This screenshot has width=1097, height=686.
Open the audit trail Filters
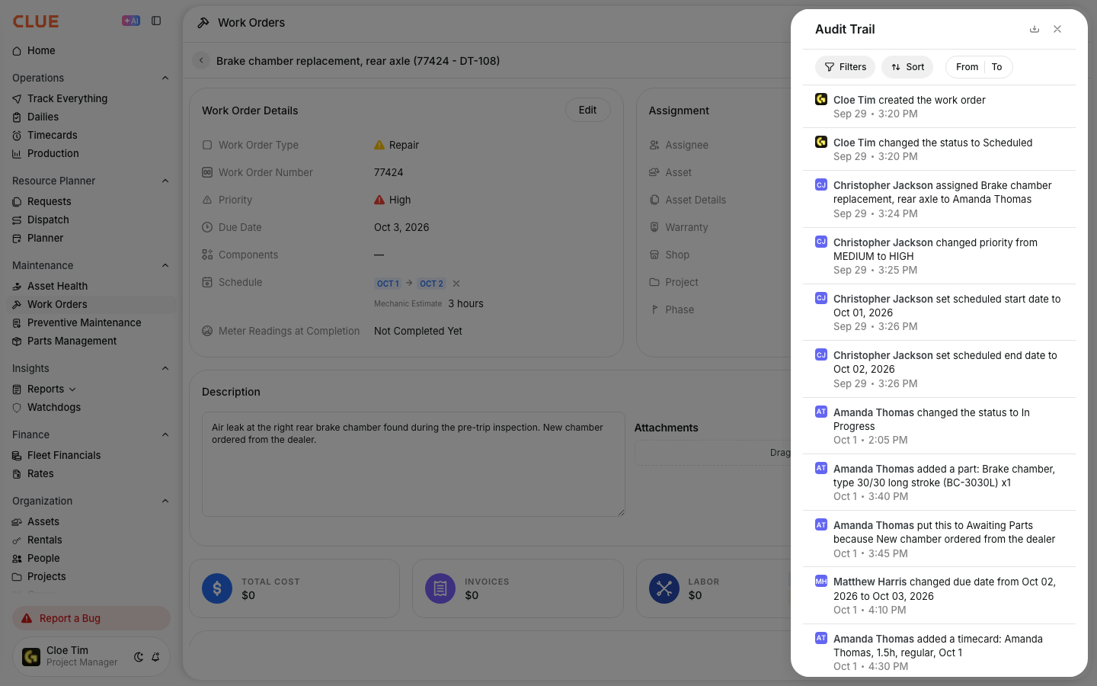tap(846, 67)
